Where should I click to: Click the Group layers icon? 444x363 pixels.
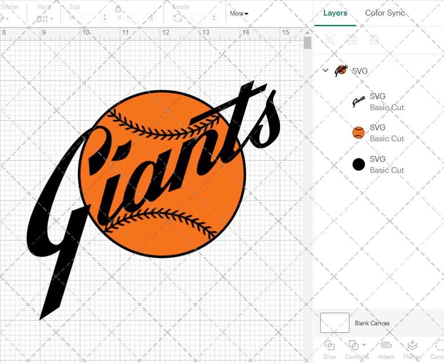pos(330,40)
